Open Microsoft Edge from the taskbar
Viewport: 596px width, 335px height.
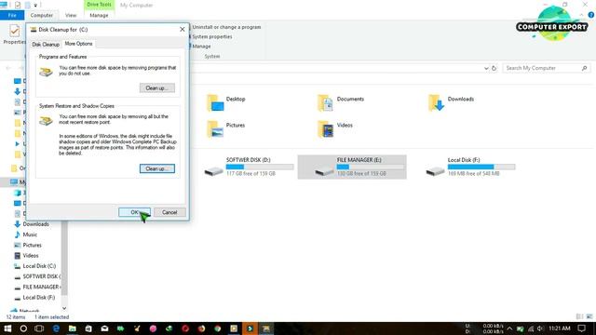click(x=56, y=328)
